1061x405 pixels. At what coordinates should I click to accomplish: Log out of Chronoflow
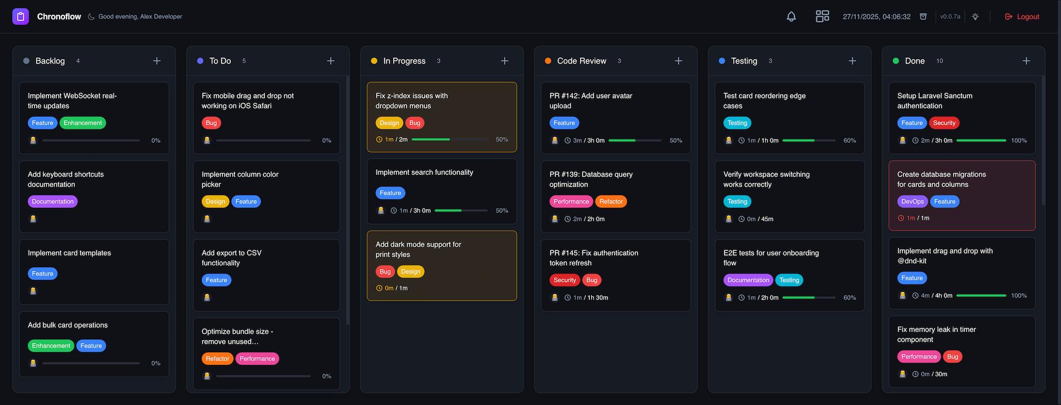pos(1022,16)
